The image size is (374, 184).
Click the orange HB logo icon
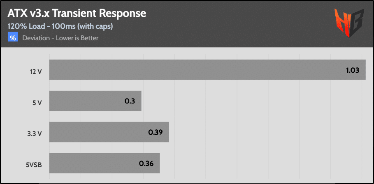(x=348, y=23)
